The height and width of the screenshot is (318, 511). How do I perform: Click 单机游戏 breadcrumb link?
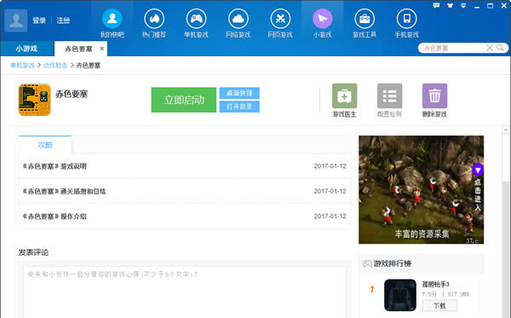coord(22,66)
